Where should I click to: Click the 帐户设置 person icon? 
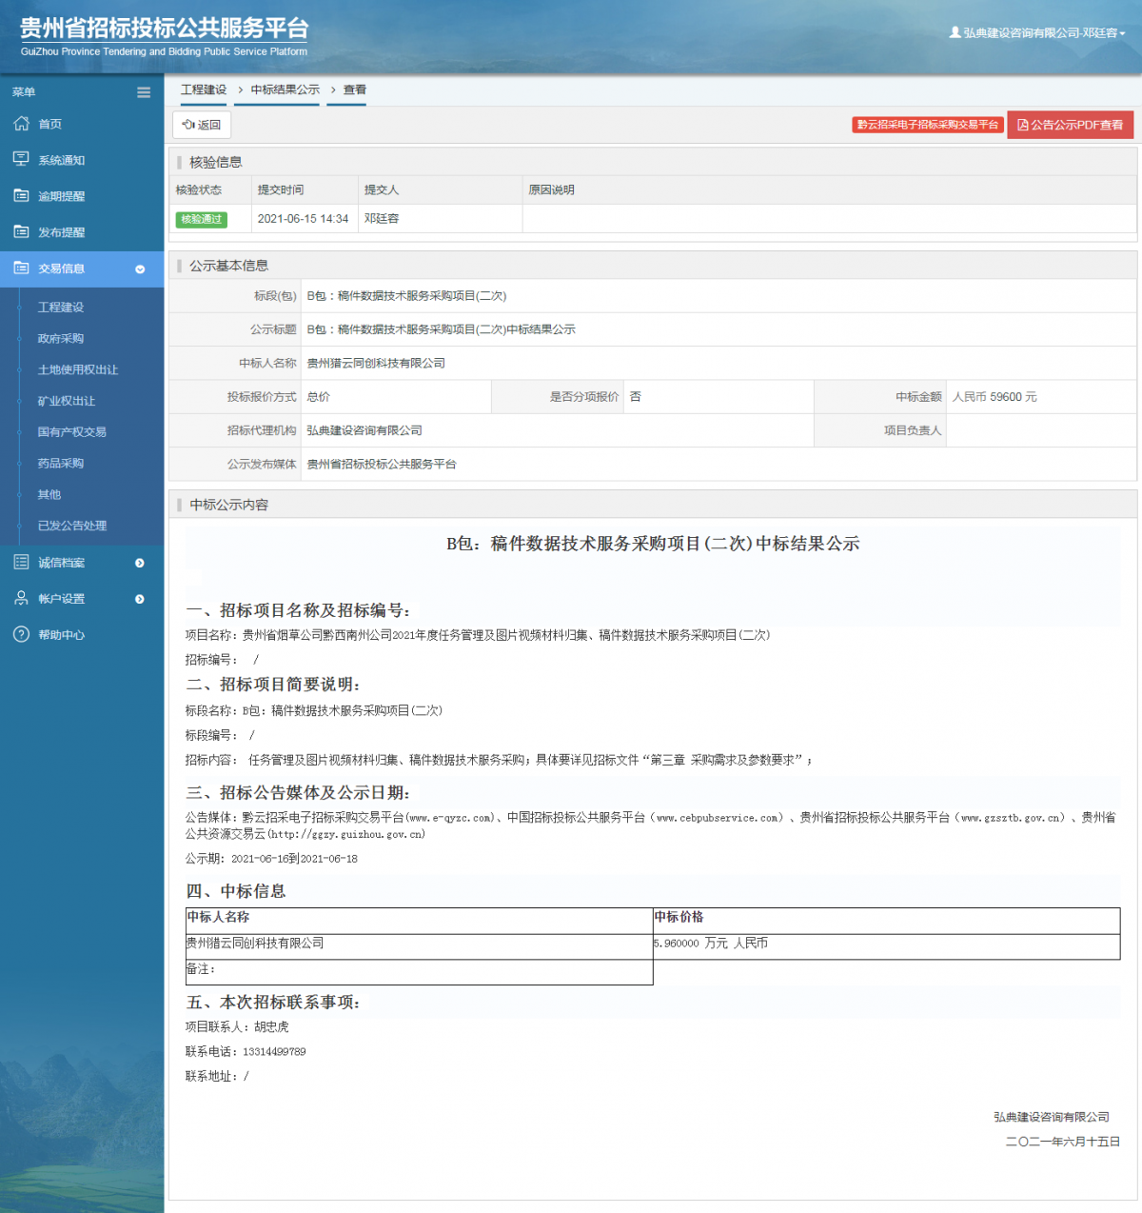coord(21,598)
